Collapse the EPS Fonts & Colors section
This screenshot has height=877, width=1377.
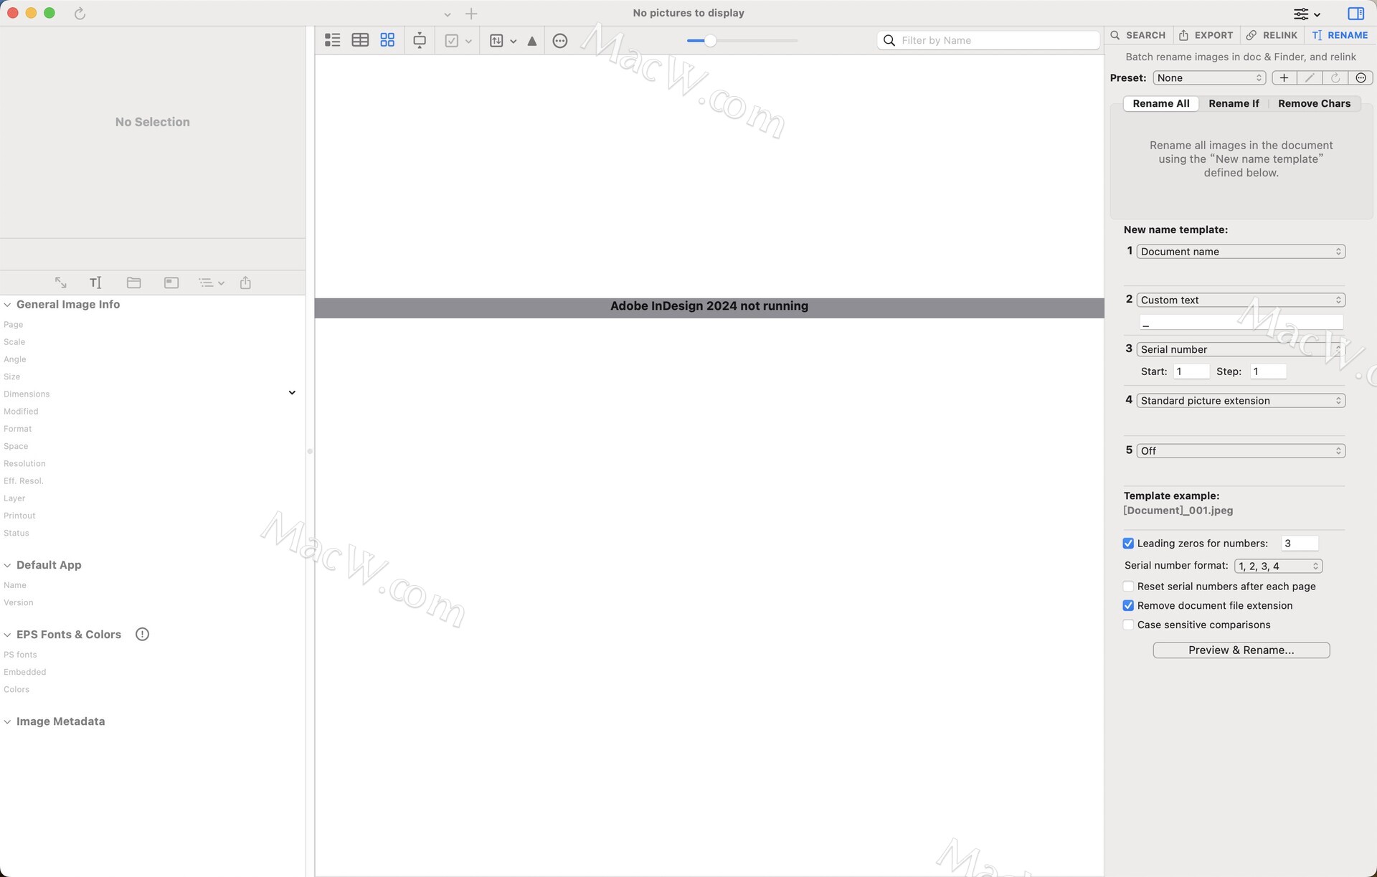(7, 635)
